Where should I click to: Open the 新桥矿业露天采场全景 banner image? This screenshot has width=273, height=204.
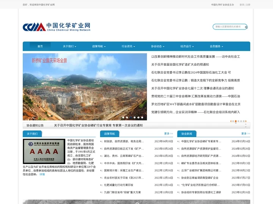(85, 87)
